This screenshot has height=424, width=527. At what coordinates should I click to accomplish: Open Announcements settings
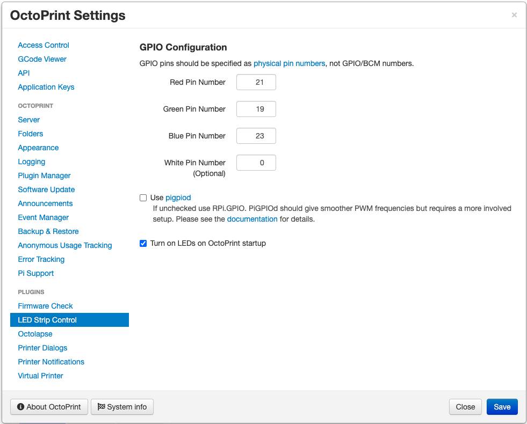click(45, 203)
